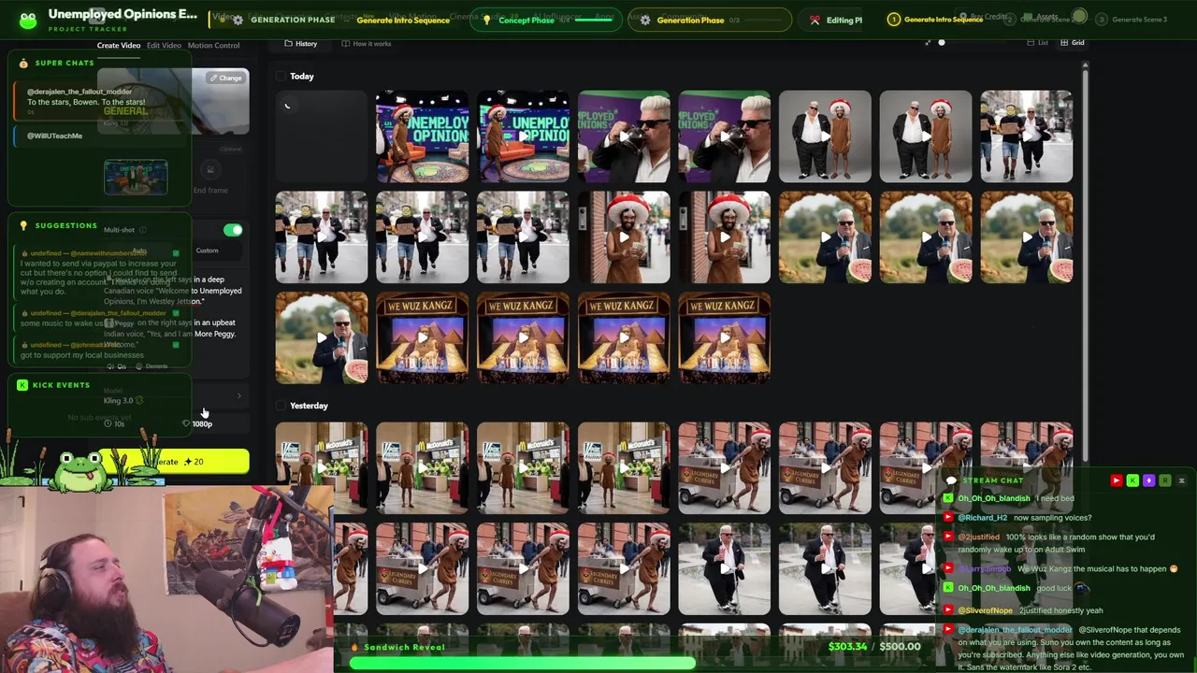Screen dimensions: 1197x673
Task: Click the Editing Phase scissors icon
Action: tap(815, 20)
